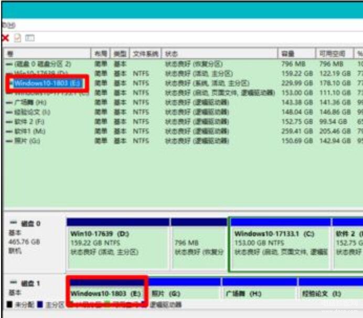Click the 148.04 GB capacity cell
Image resolution: width=363 pixels, height=318 pixels.
297,112
